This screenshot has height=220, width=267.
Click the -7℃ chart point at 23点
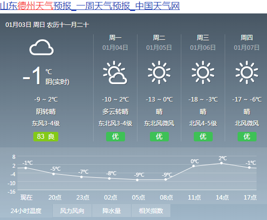coord(81,177)
